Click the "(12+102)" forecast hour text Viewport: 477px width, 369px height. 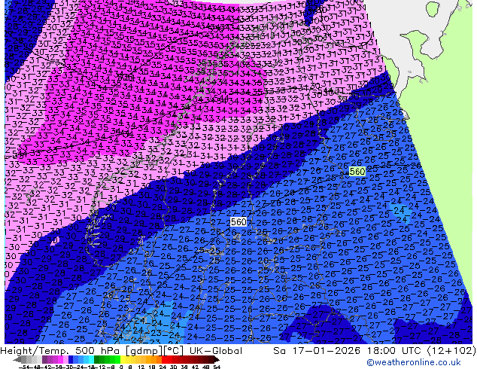click(x=451, y=351)
